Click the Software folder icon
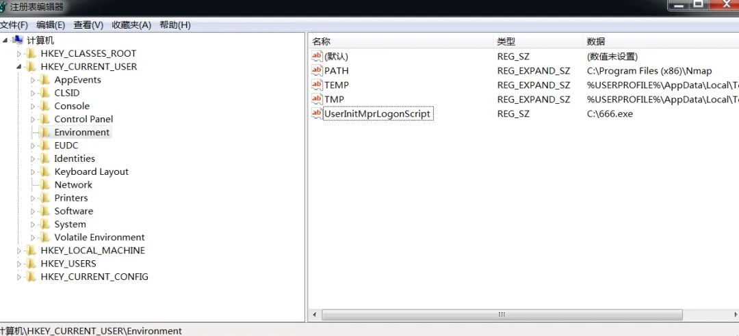739x336 pixels. (x=44, y=211)
